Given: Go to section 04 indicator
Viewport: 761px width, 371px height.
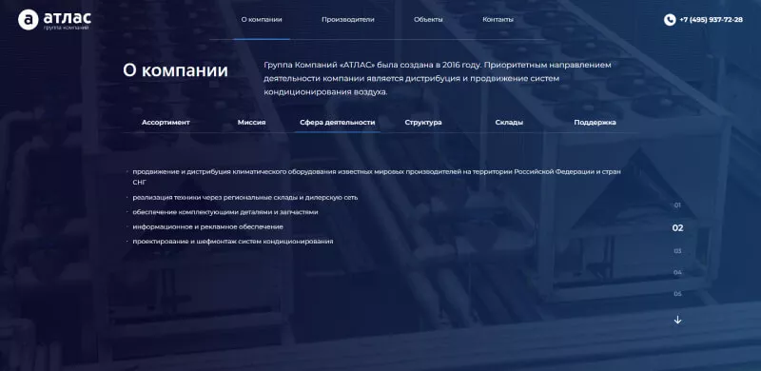Looking at the screenshot, I should tap(677, 272).
